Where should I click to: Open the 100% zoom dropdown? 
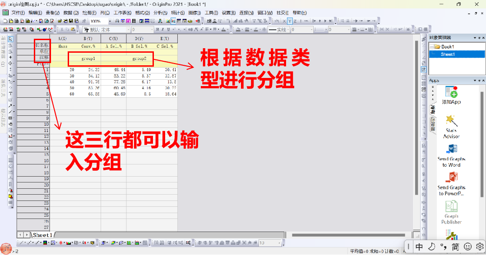[109, 21]
